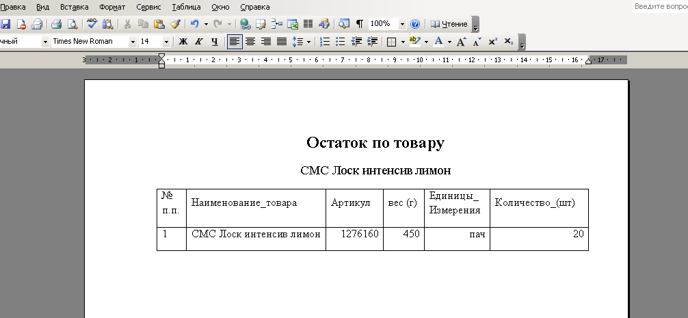Screen dimensions: 688x318
Task: Click the Columns icon
Action: (308, 24)
